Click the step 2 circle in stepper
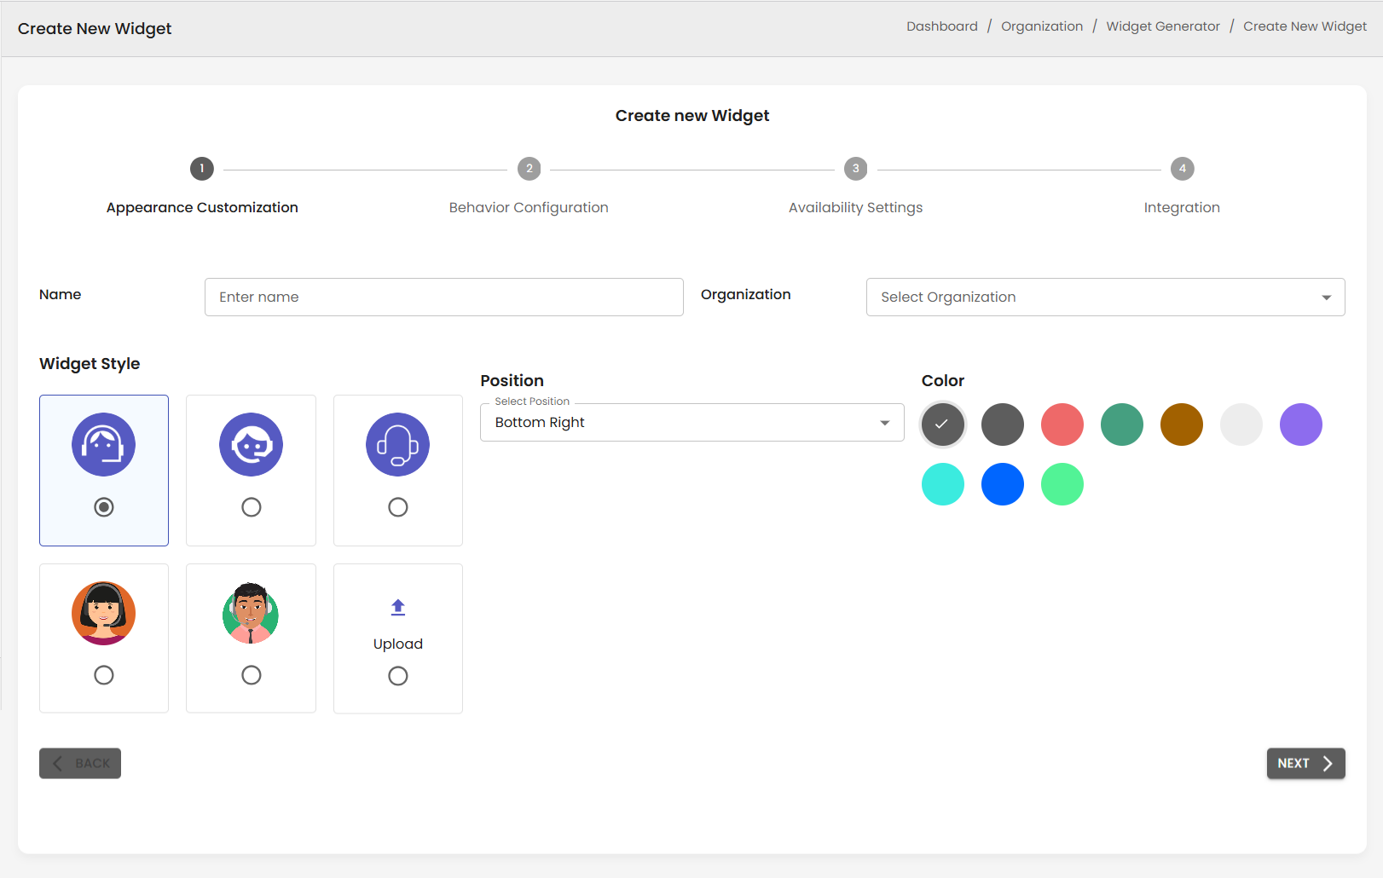 (529, 169)
